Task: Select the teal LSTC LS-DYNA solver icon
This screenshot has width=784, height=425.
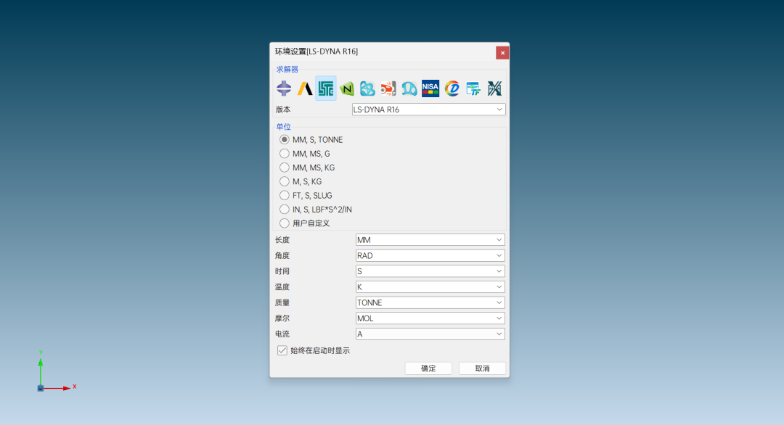Action: coord(326,88)
